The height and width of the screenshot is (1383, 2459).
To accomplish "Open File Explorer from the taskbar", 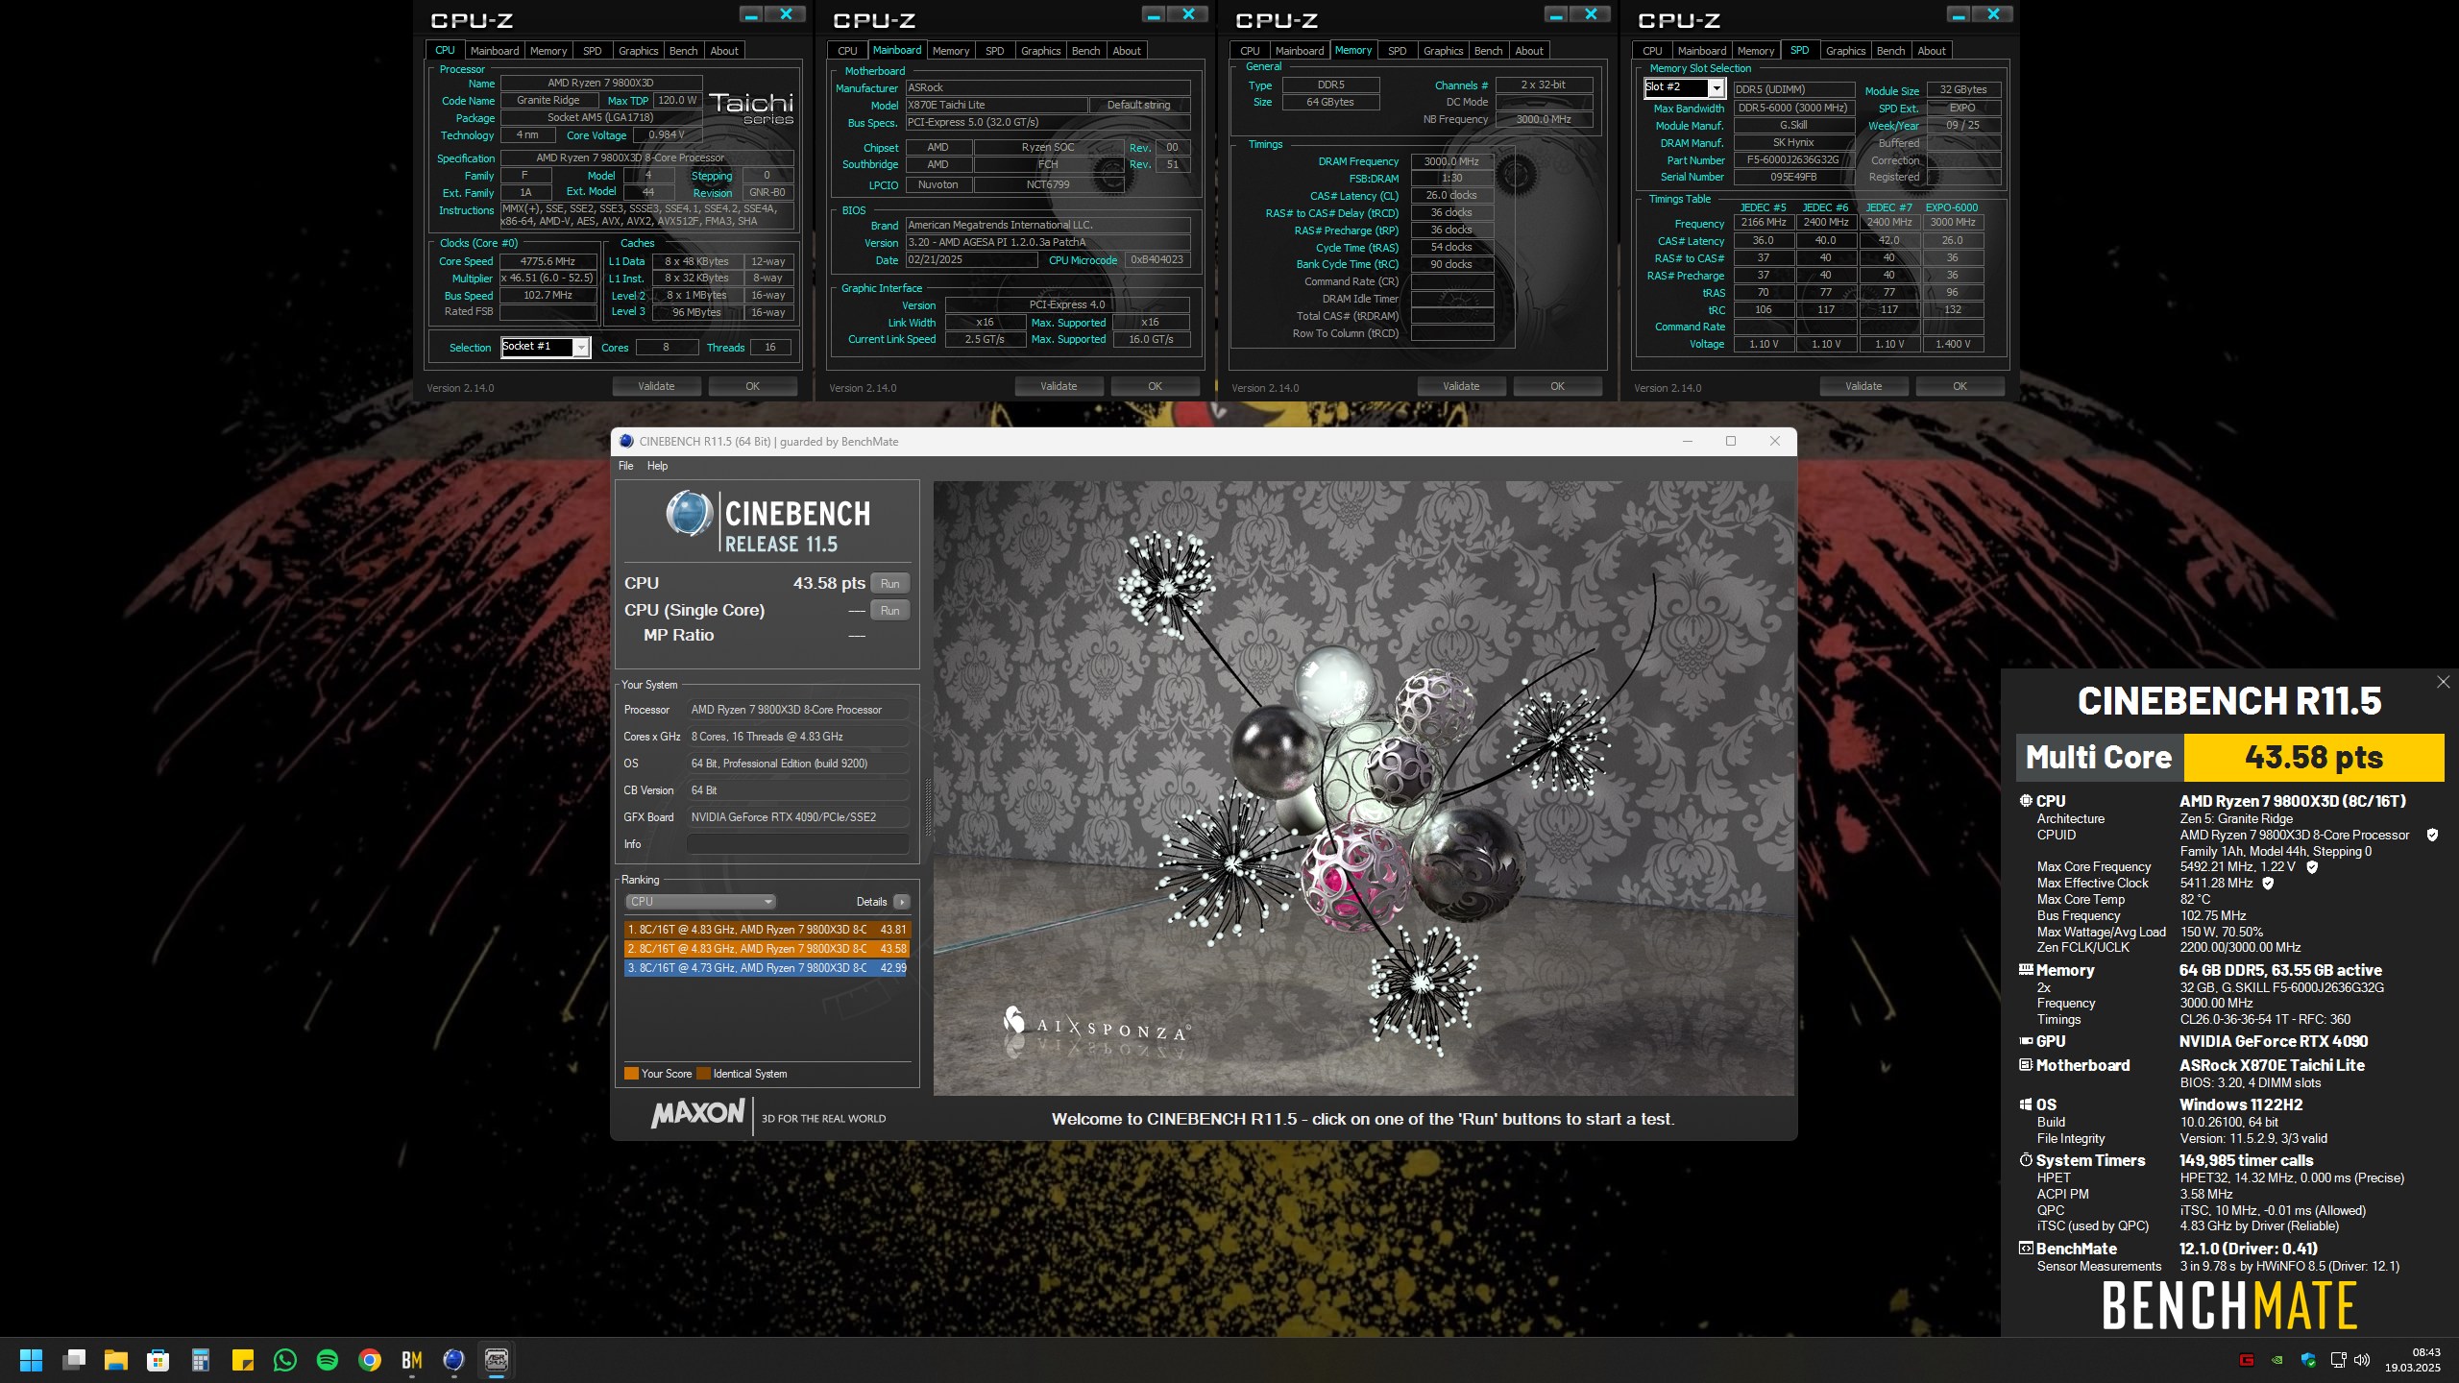I will [116, 1360].
